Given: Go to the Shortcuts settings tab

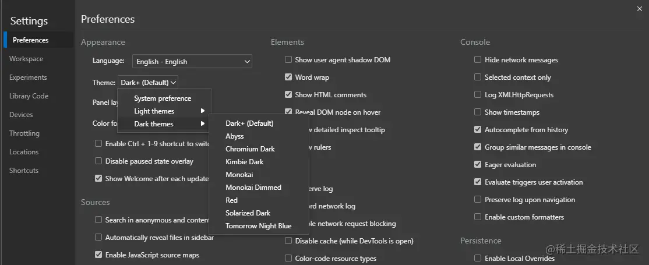Looking at the screenshot, I should pos(24,171).
